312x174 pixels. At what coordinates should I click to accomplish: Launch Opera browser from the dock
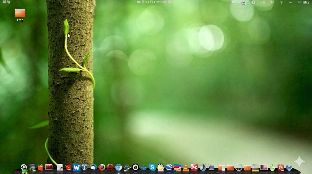click(x=110, y=167)
